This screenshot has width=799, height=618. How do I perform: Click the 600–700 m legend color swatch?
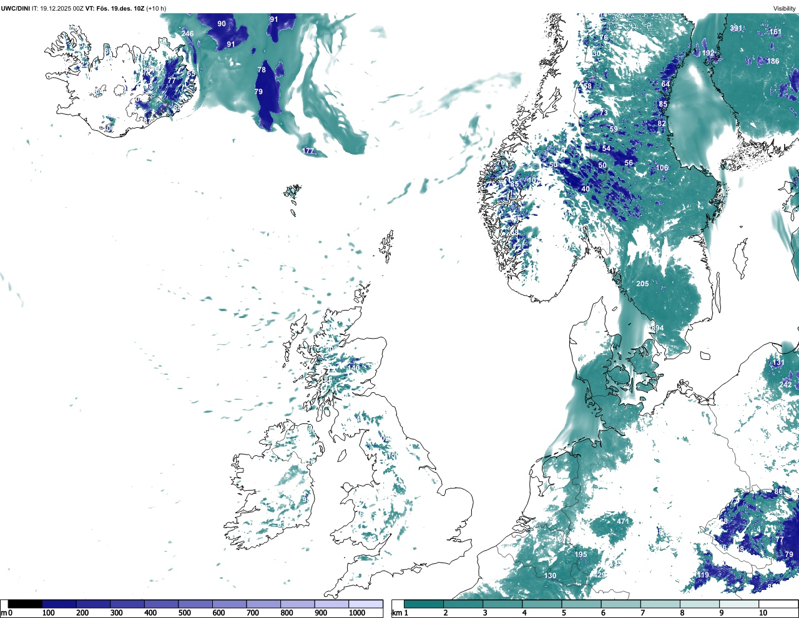229,604
